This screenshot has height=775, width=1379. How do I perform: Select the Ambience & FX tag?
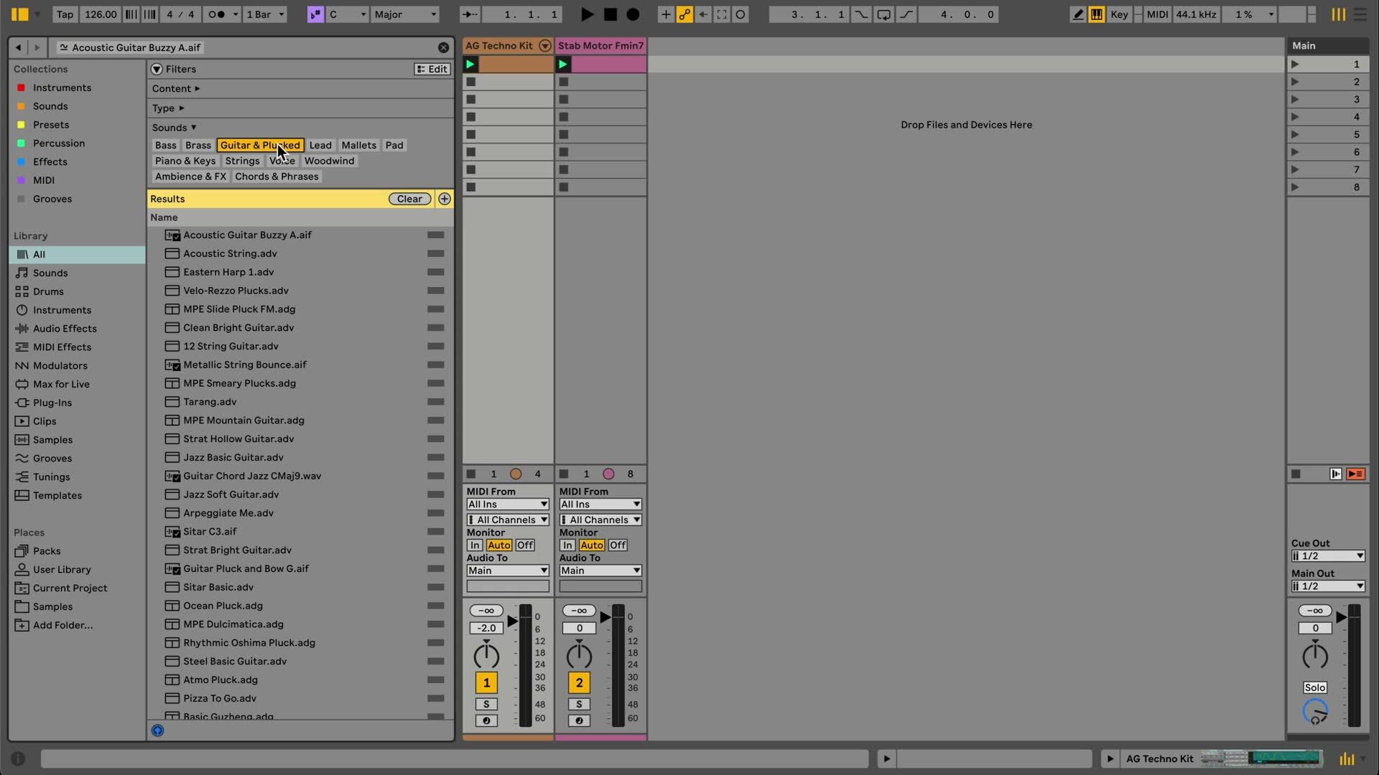tap(190, 177)
